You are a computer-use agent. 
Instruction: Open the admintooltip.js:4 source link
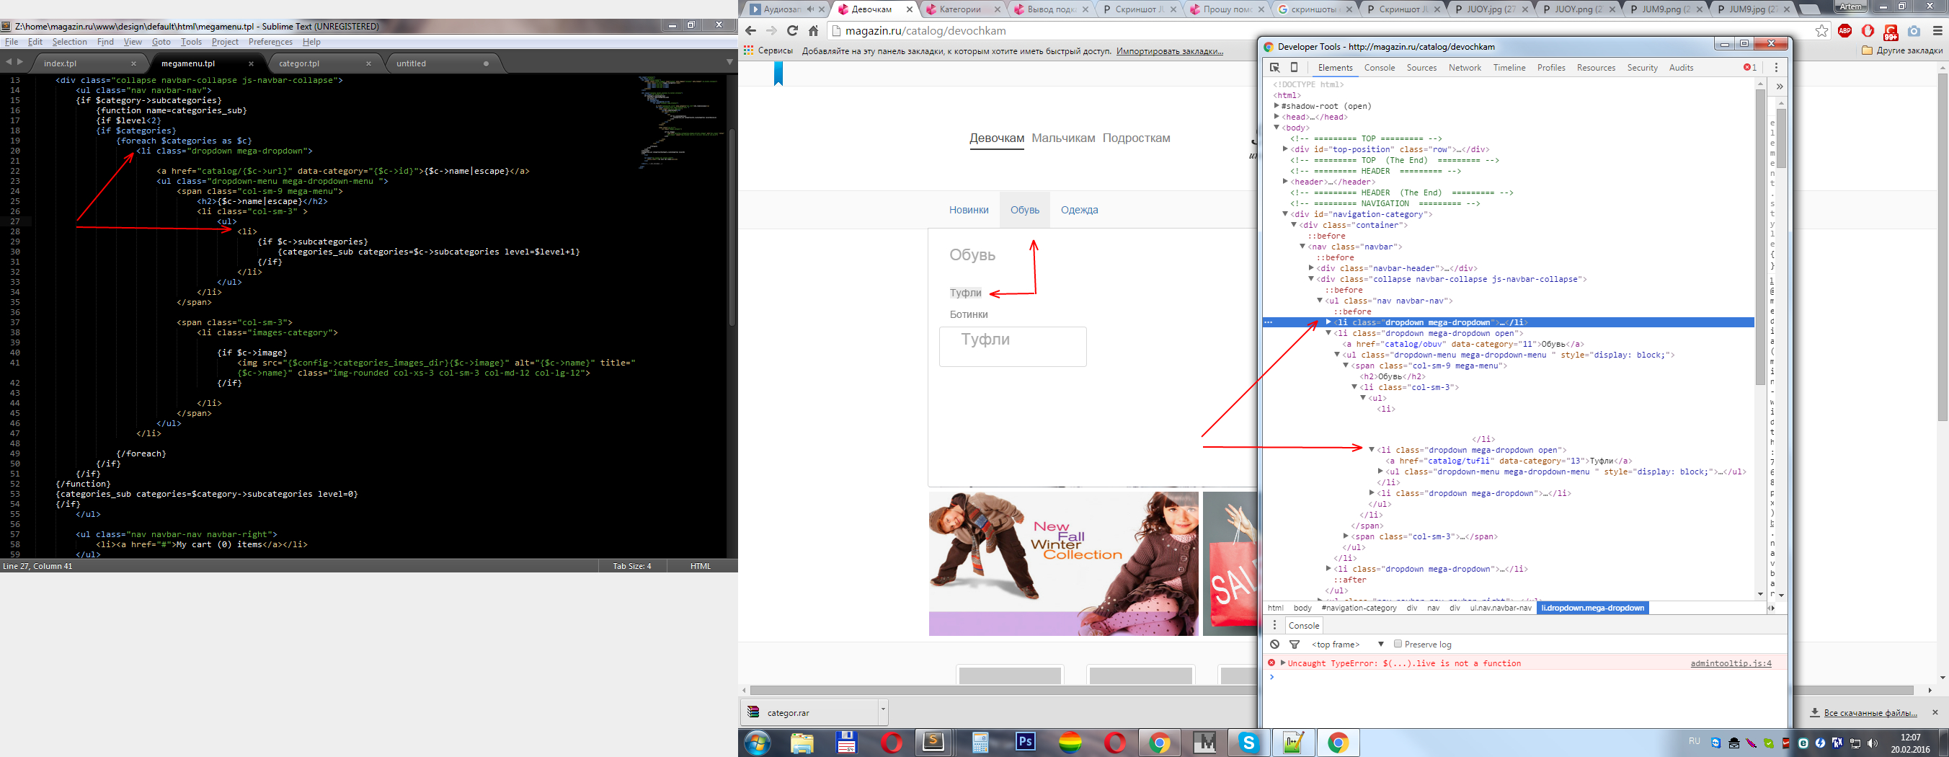(1731, 663)
